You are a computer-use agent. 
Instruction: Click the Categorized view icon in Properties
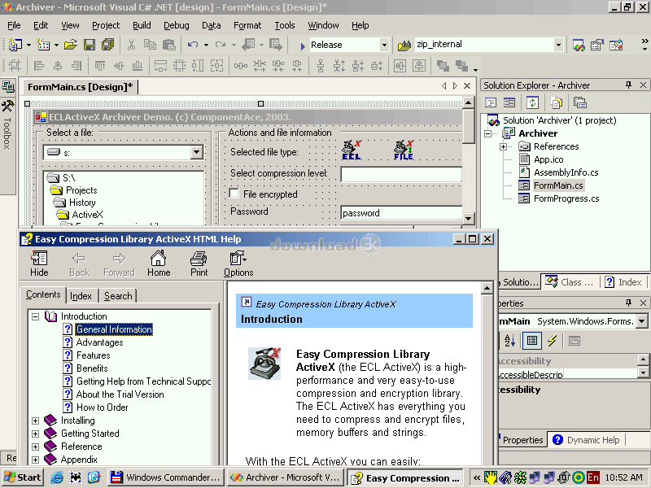(x=532, y=341)
